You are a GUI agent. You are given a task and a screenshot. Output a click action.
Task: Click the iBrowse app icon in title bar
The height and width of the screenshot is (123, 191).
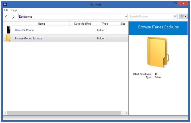[x=5, y=4]
